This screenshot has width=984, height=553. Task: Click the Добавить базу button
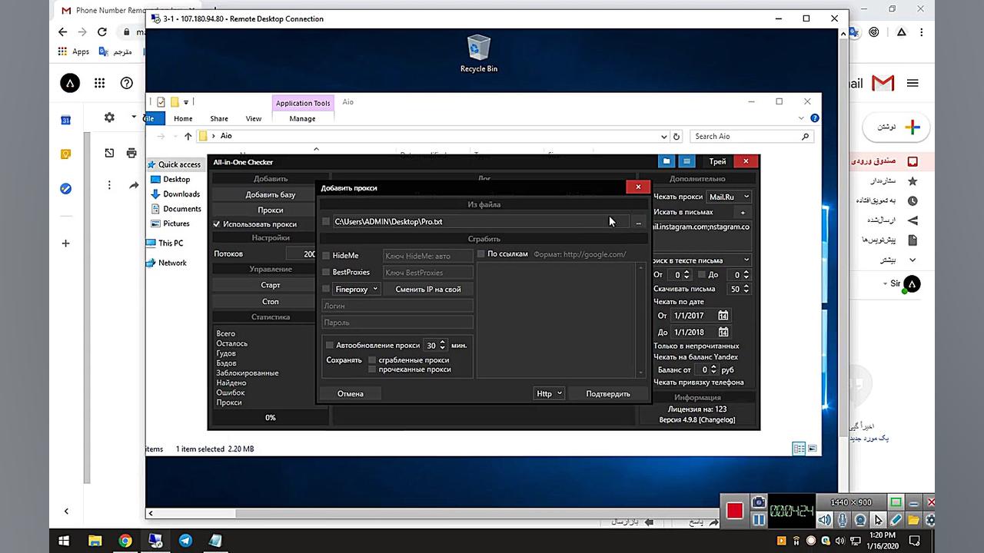click(x=271, y=194)
